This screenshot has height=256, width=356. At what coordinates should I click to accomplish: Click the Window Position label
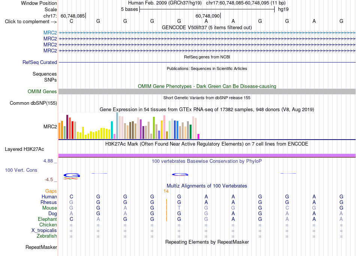tap(39, 3)
